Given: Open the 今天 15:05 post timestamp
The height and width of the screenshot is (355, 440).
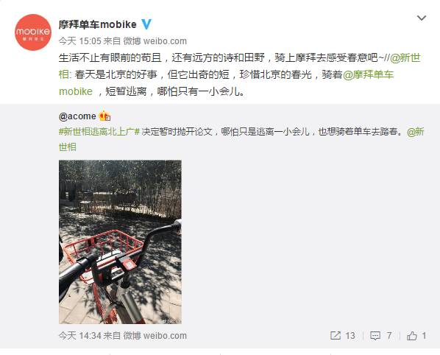Looking at the screenshot, I should click(x=79, y=41).
